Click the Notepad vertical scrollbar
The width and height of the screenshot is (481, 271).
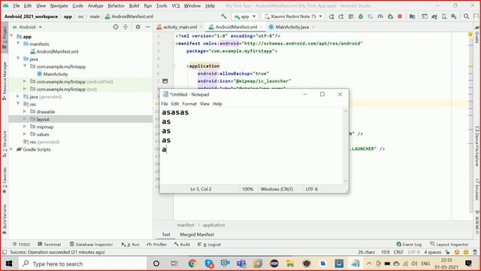click(346, 146)
